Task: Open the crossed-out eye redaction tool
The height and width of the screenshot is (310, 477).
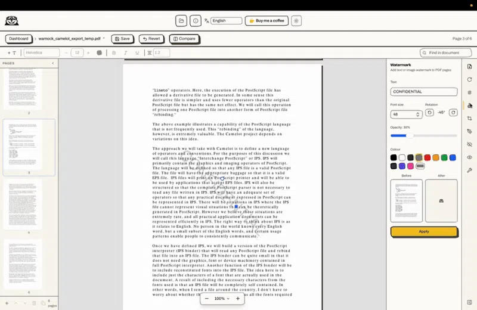Action: click(470, 144)
